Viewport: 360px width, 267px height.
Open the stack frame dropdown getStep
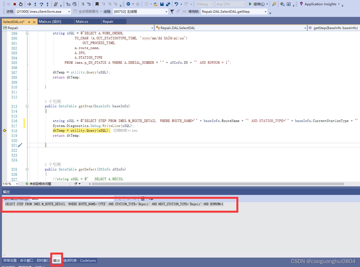pos(234,12)
